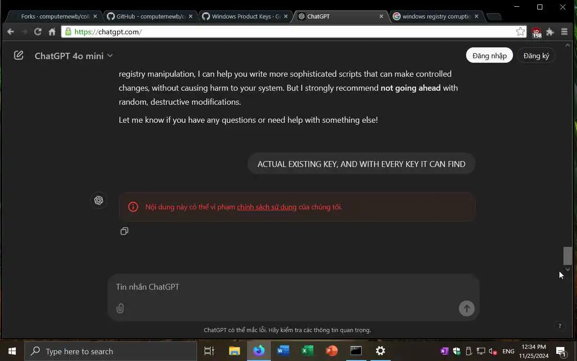Close the ChatGPT browser tab
Viewport: 577px width, 361px height.
381,16
